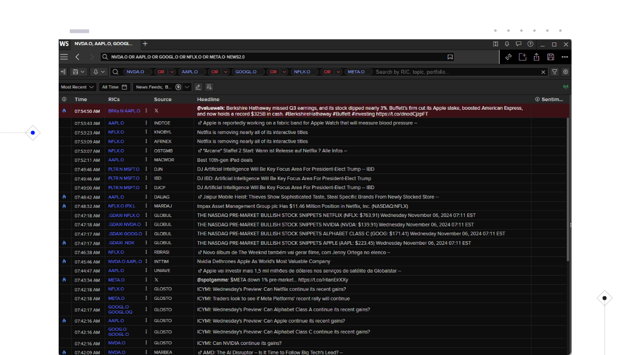This screenshot has width=631, height=355.
Task: Open the three-dots more options menu
Action: [x=565, y=57]
